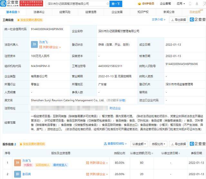Screen dimensions: 206x179
Task: Switch to the 法律诉讼 tab
Action: point(39,12)
